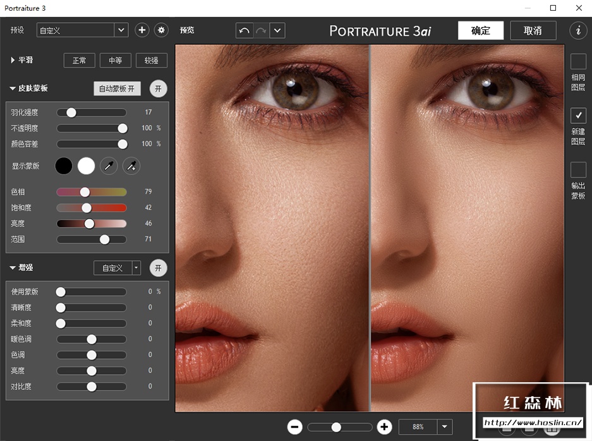The width and height of the screenshot is (592, 441).
Task: Select the eyedropper pick mask color tool
Action: pyautogui.click(x=109, y=166)
